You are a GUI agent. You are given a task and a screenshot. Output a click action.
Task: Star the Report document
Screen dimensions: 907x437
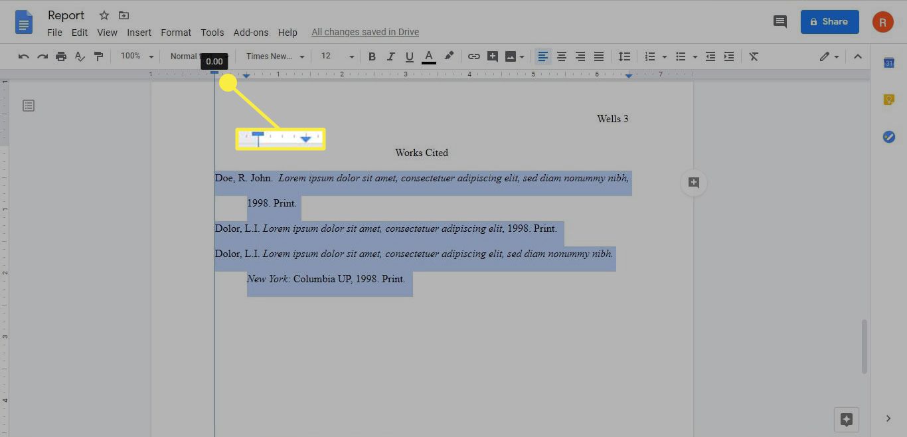104,15
